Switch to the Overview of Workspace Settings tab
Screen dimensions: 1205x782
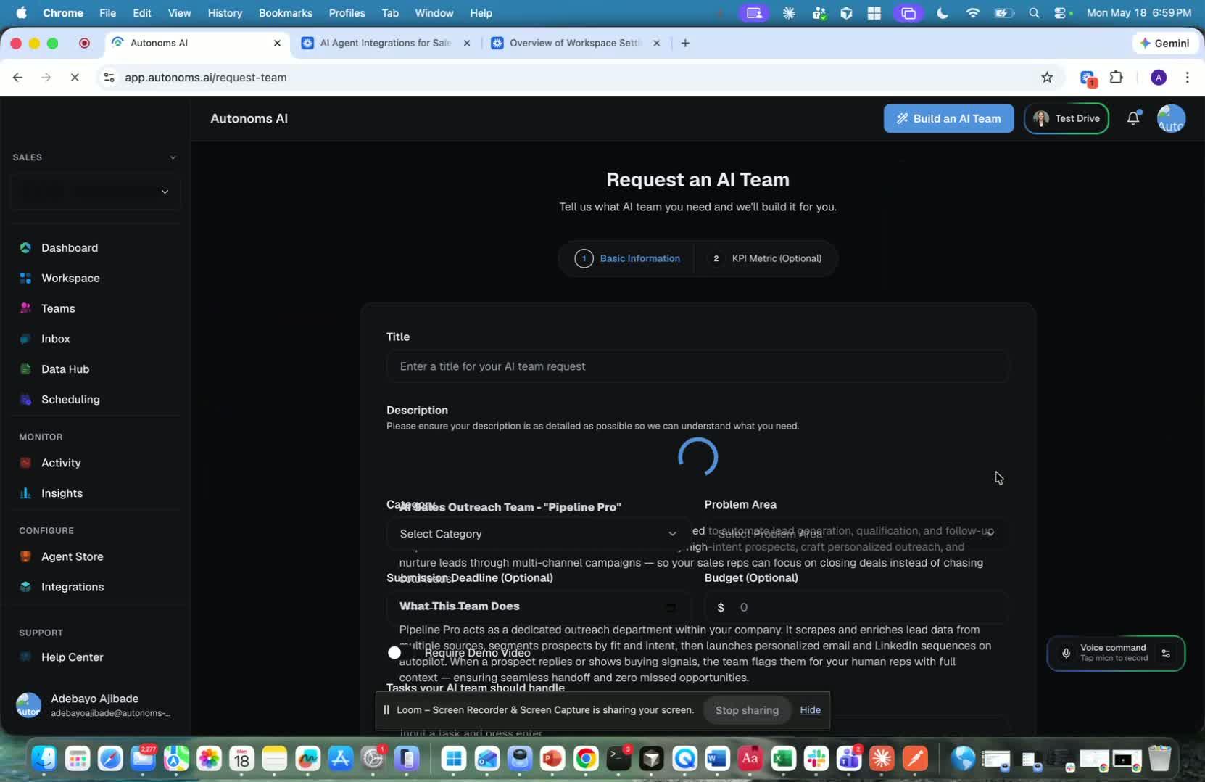[x=575, y=43]
